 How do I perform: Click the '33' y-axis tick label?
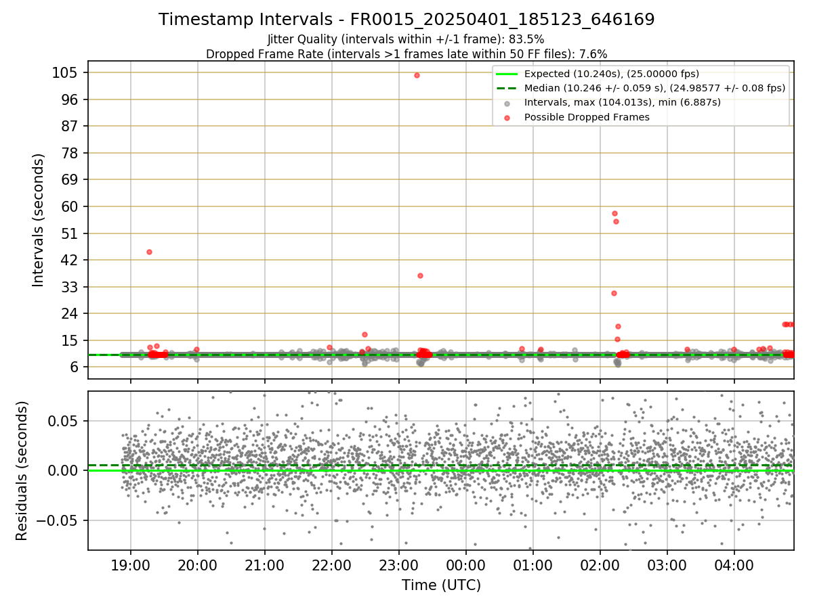tap(69, 287)
